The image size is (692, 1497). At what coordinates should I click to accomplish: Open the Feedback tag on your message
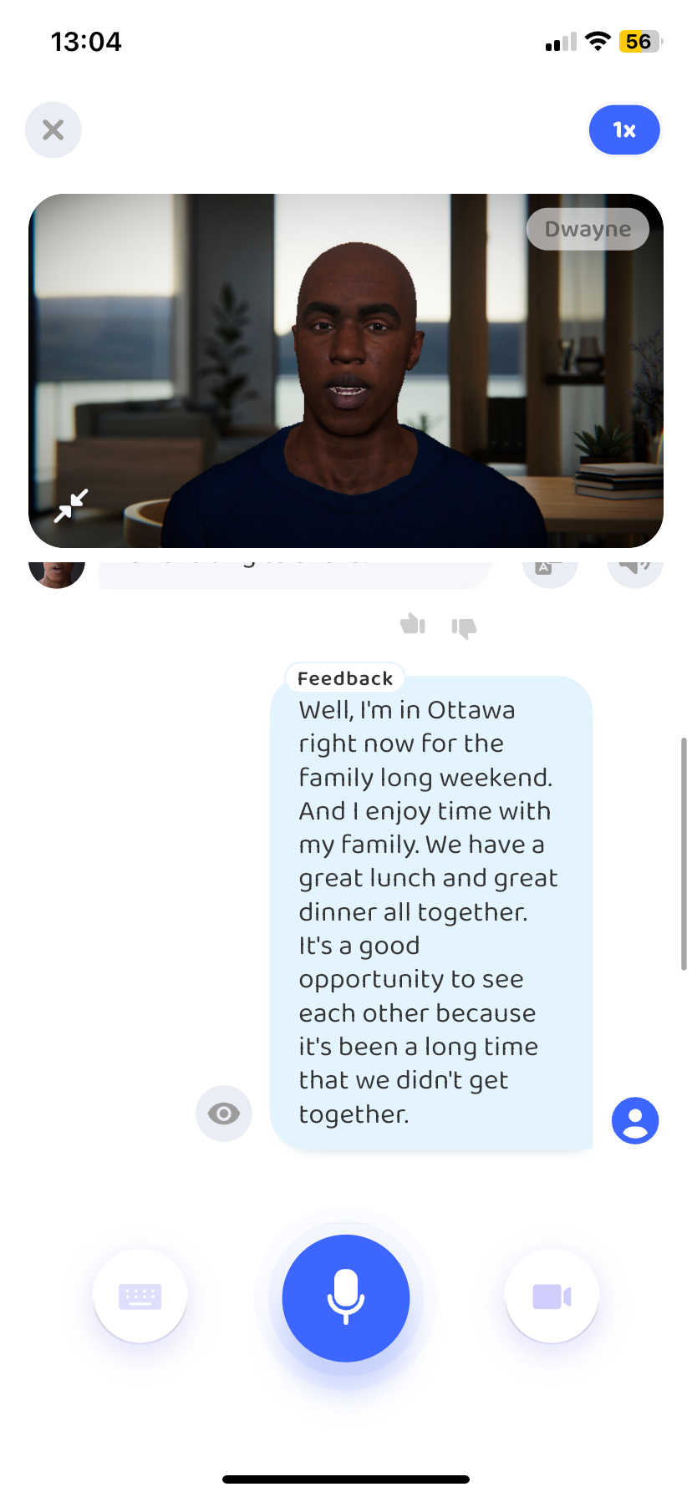click(345, 678)
